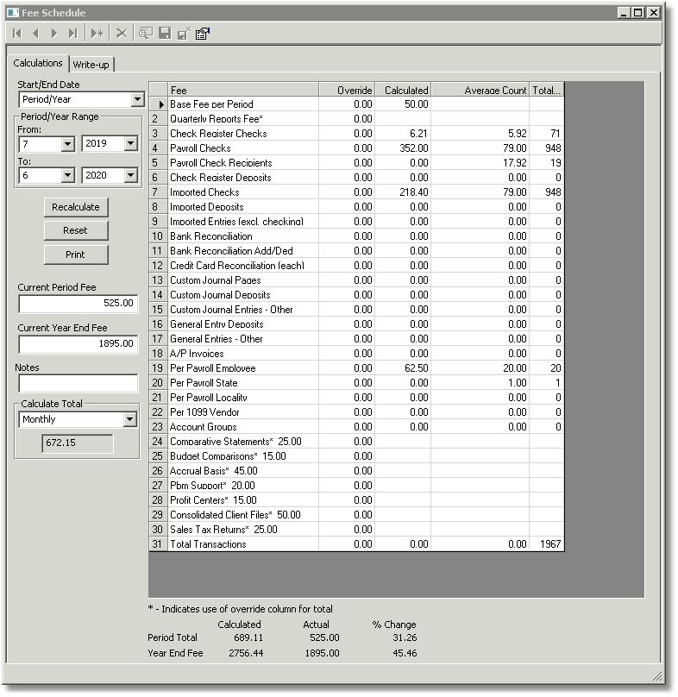The width and height of the screenshot is (678, 697).
Task: Click save-and-close floppy icon
Action: 184,34
